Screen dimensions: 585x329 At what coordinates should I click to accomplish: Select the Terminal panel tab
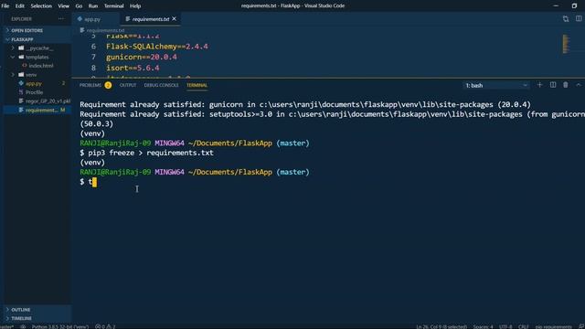point(197,85)
